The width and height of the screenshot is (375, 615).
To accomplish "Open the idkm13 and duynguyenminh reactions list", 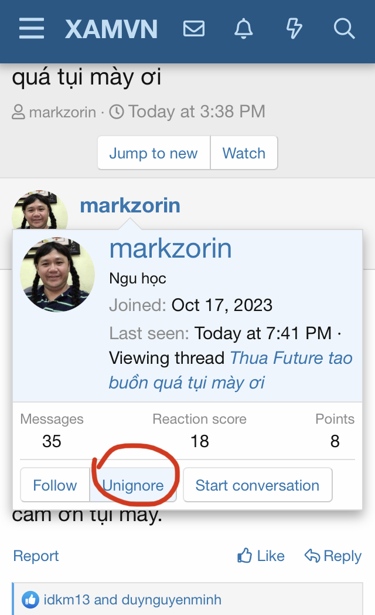I will [132, 600].
